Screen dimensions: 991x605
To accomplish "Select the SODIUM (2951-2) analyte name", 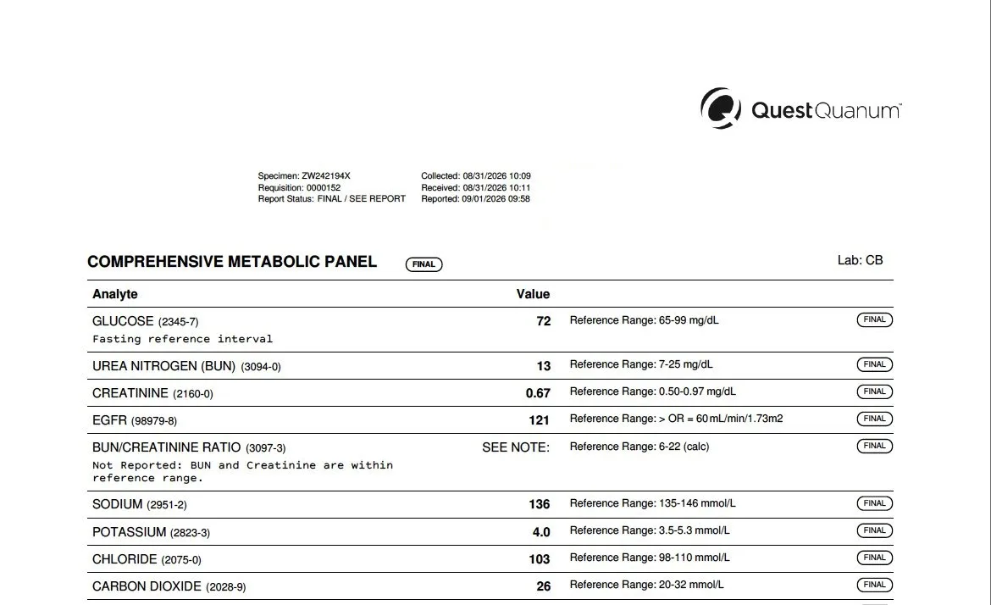I will click(x=140, y=504).
